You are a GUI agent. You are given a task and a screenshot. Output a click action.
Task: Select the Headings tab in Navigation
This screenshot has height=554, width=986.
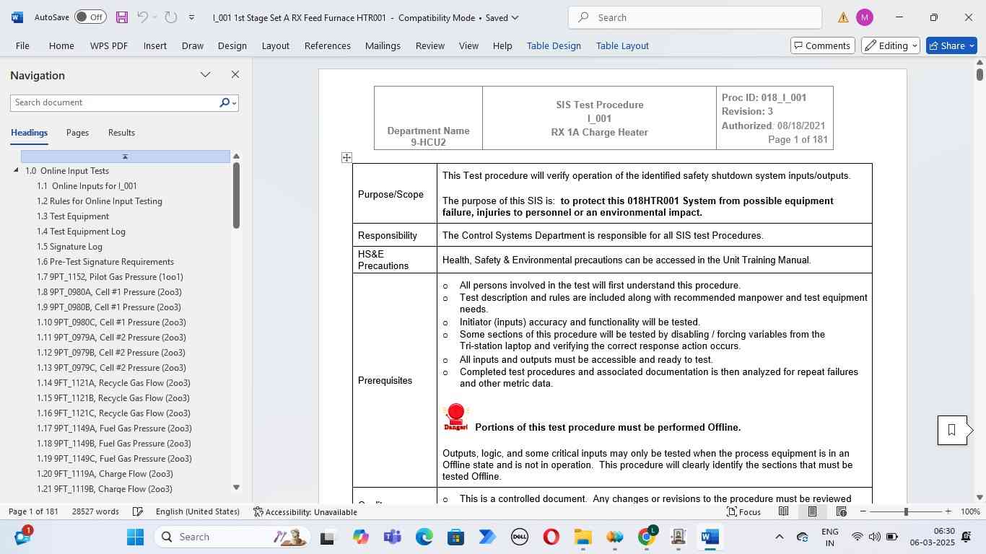(30, 133)
